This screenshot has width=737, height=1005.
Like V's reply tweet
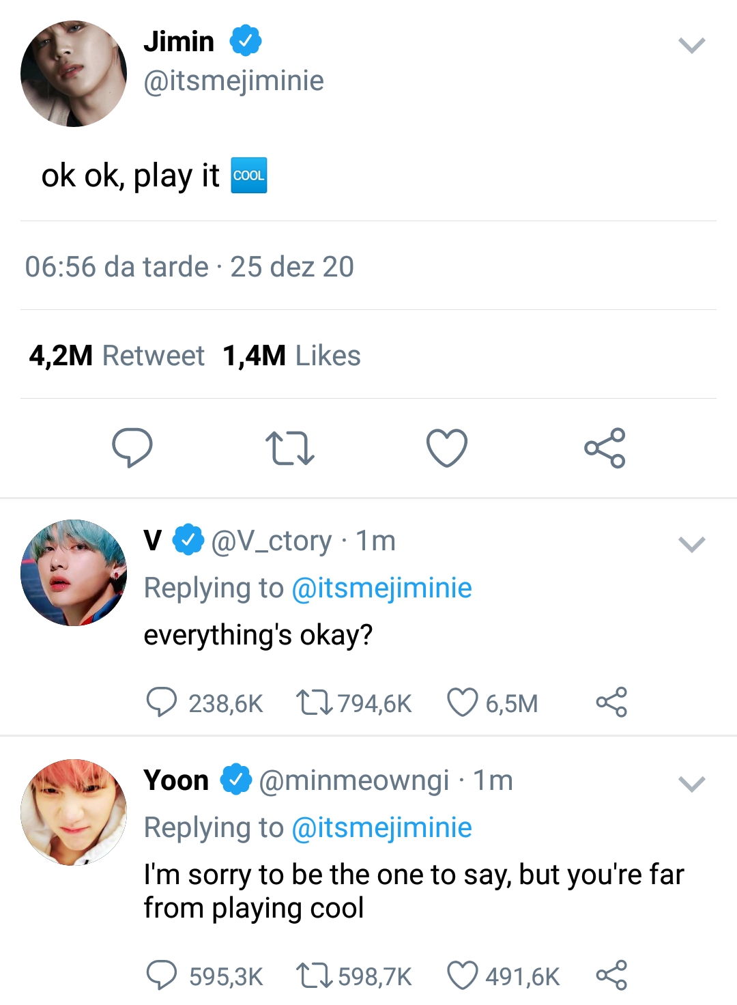point(462,702)
